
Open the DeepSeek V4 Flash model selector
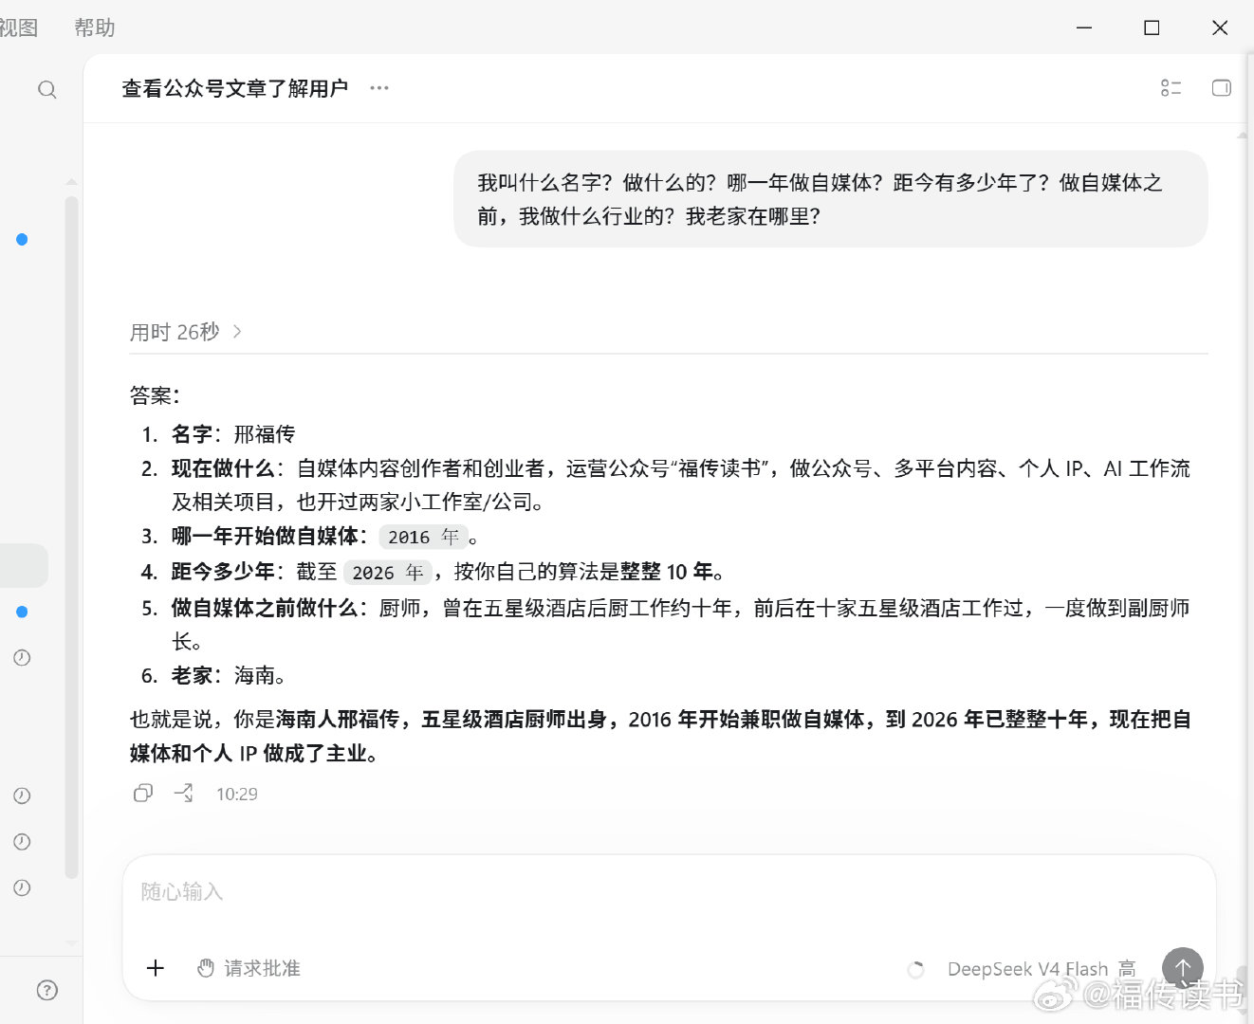(x=1042, y=969)
